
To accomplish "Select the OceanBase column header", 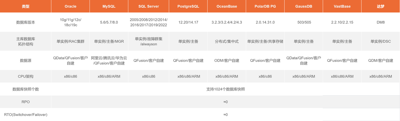I will click(x=227, y=6).
